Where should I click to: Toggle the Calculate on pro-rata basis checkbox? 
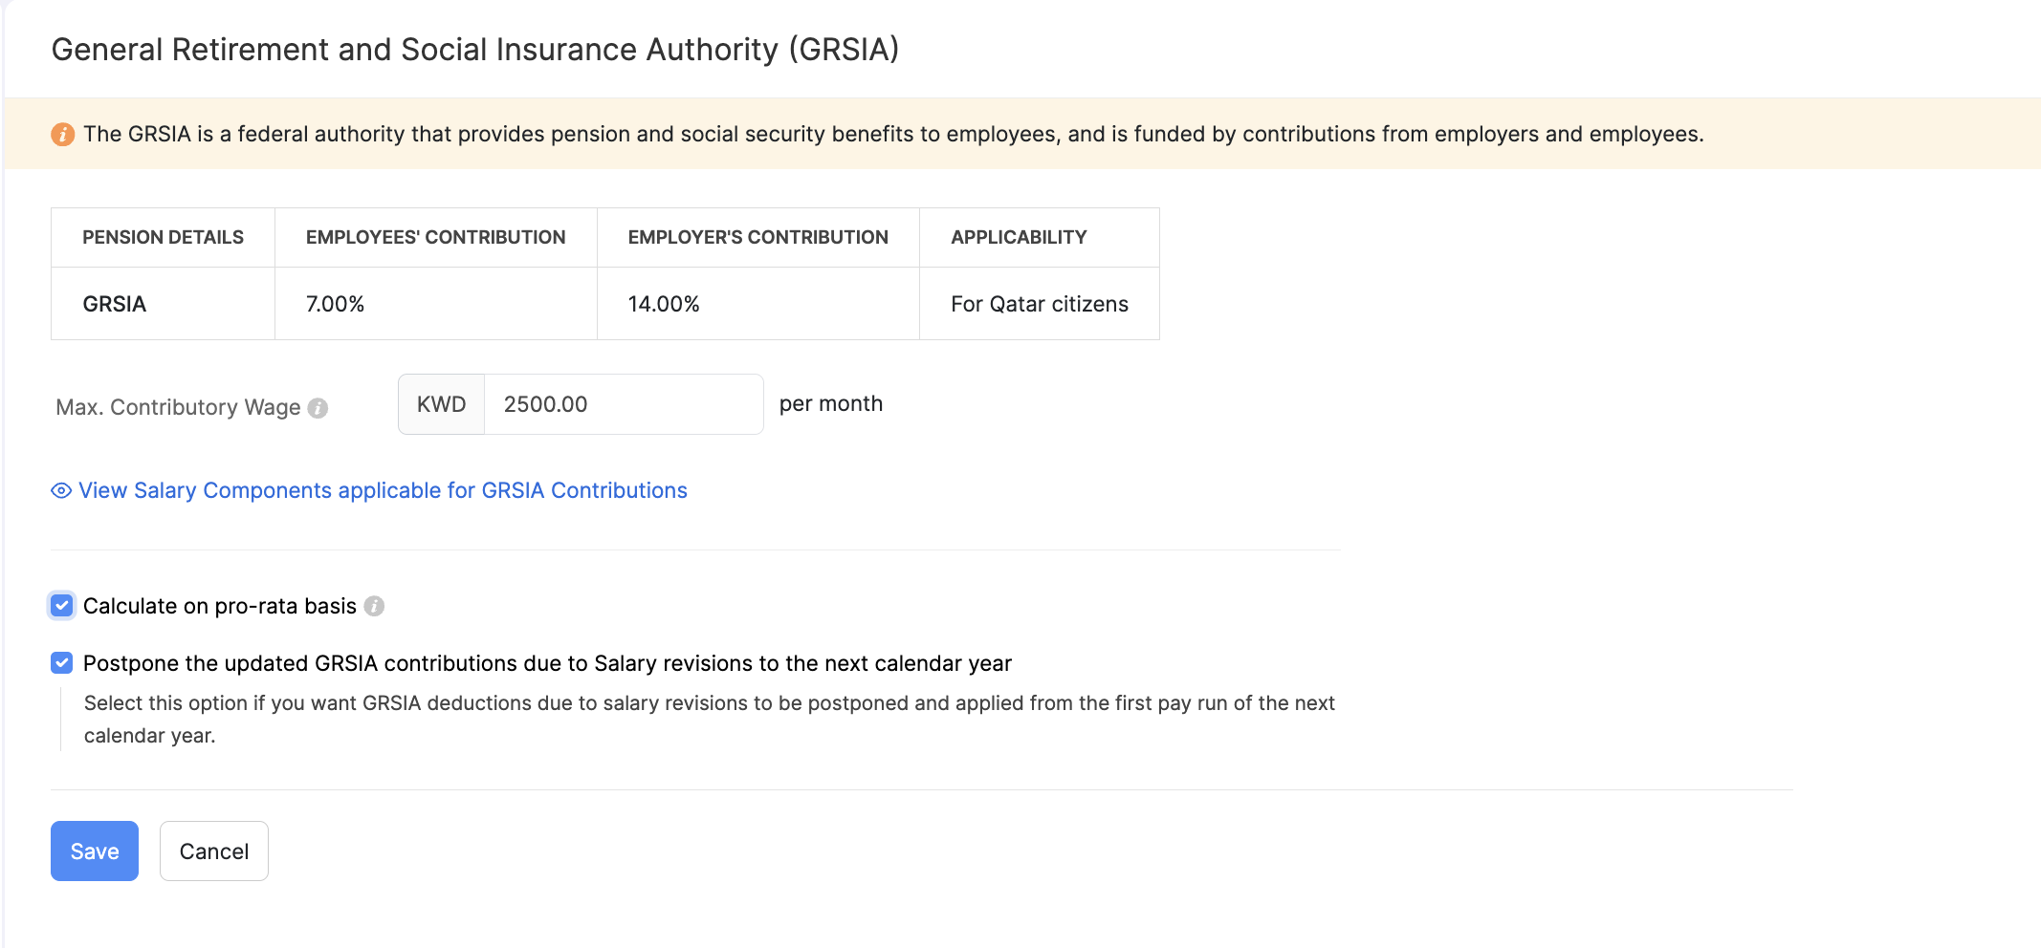click(62, 606)
